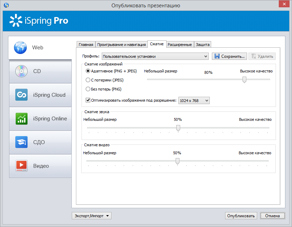Choose the Web publishing option
The width and height of the screenshot is (292, 227).
click(x=40, y=48)
